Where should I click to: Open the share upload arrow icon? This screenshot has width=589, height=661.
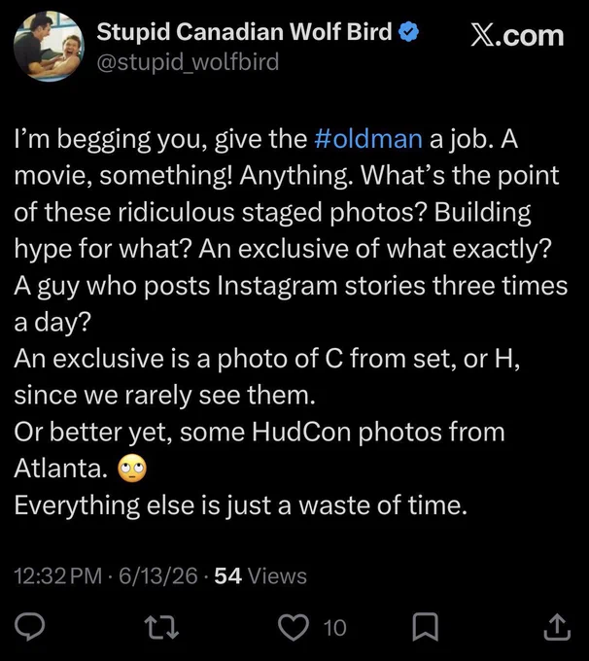[x=557, y=626]
